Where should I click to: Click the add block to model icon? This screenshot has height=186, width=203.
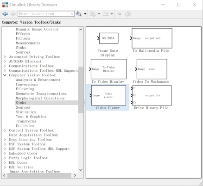coord(93,14)
